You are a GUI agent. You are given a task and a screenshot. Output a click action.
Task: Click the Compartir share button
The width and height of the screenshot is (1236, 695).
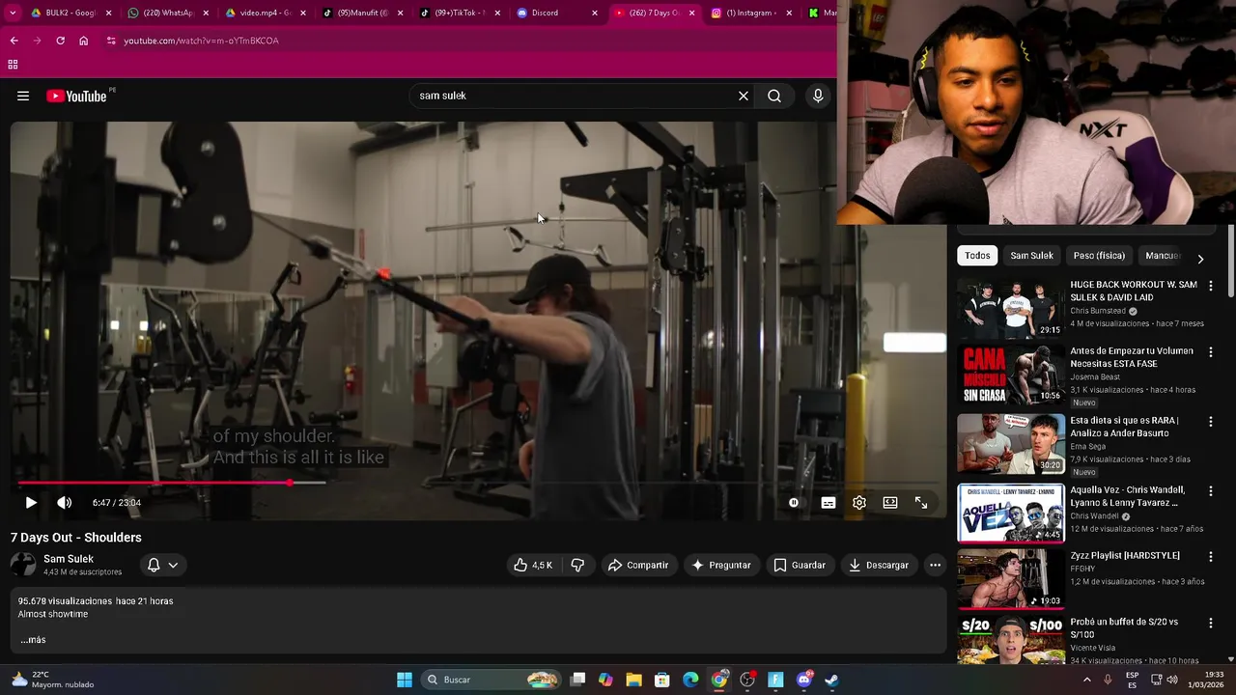(637, 565)
